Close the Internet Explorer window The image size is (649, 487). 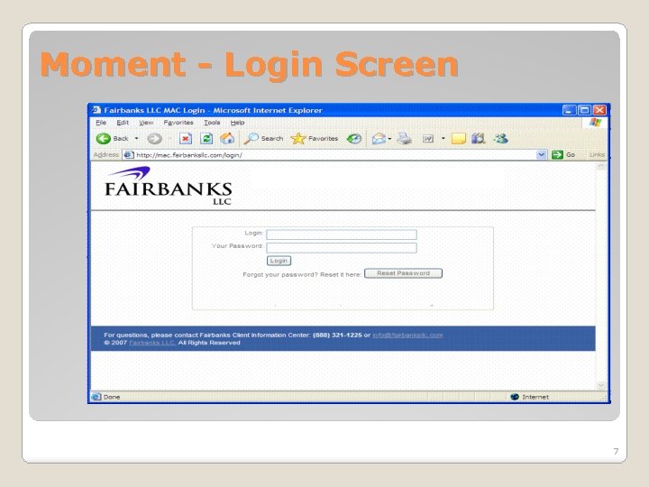coord(599,110)
